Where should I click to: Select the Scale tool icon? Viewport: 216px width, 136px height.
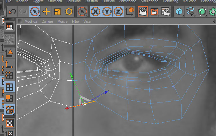58,11
